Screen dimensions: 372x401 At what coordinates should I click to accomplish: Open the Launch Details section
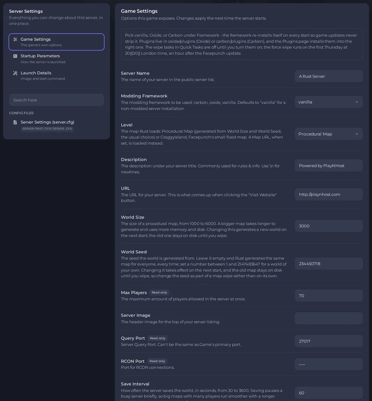pos(56,75)
